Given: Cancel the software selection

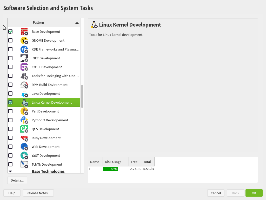Looking at the screenshot, I should point(216,193).
